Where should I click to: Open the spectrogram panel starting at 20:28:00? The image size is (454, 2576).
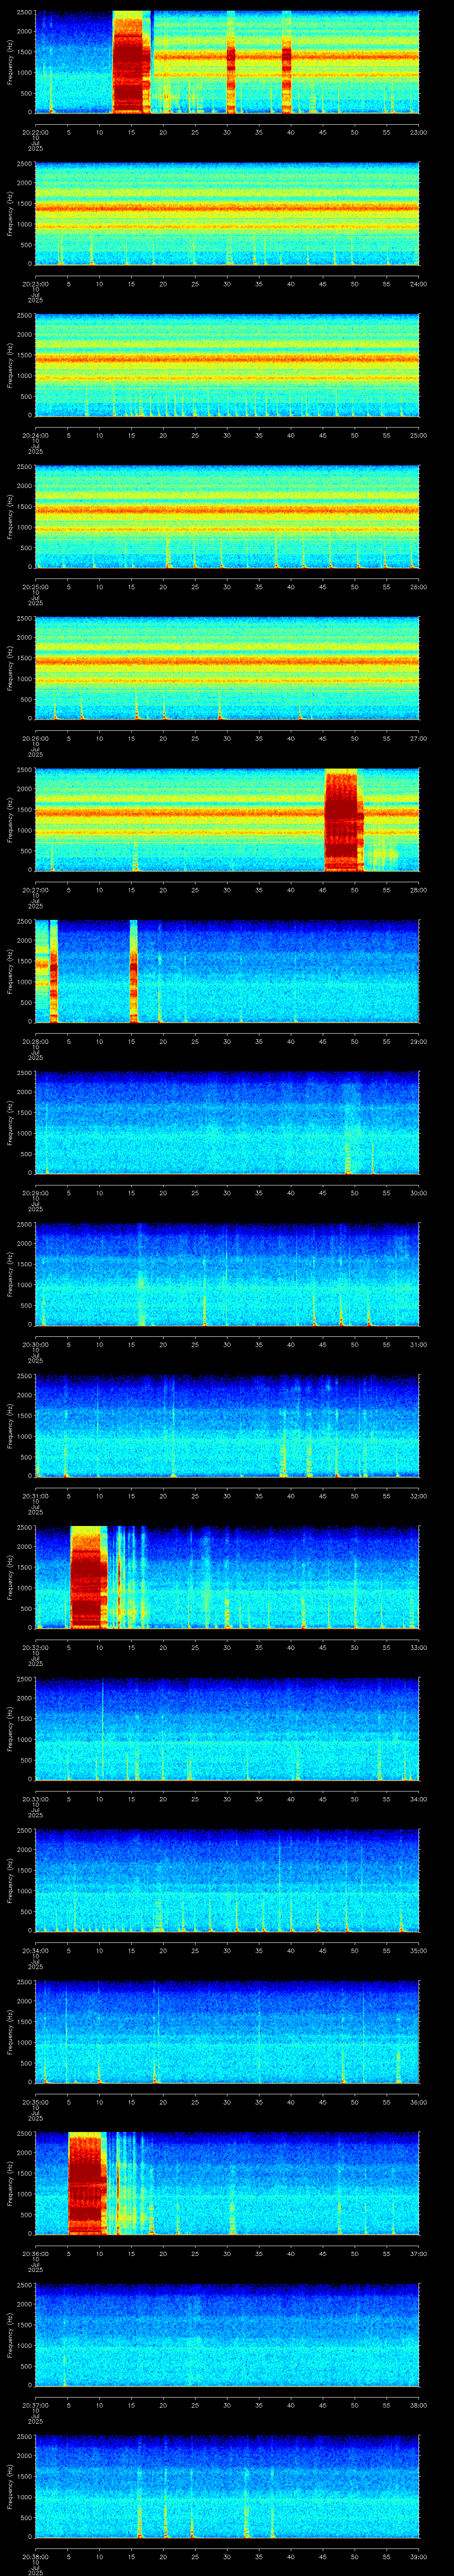pos(227,971)
